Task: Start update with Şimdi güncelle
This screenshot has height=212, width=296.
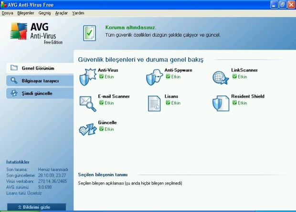Action: (40, 93)
